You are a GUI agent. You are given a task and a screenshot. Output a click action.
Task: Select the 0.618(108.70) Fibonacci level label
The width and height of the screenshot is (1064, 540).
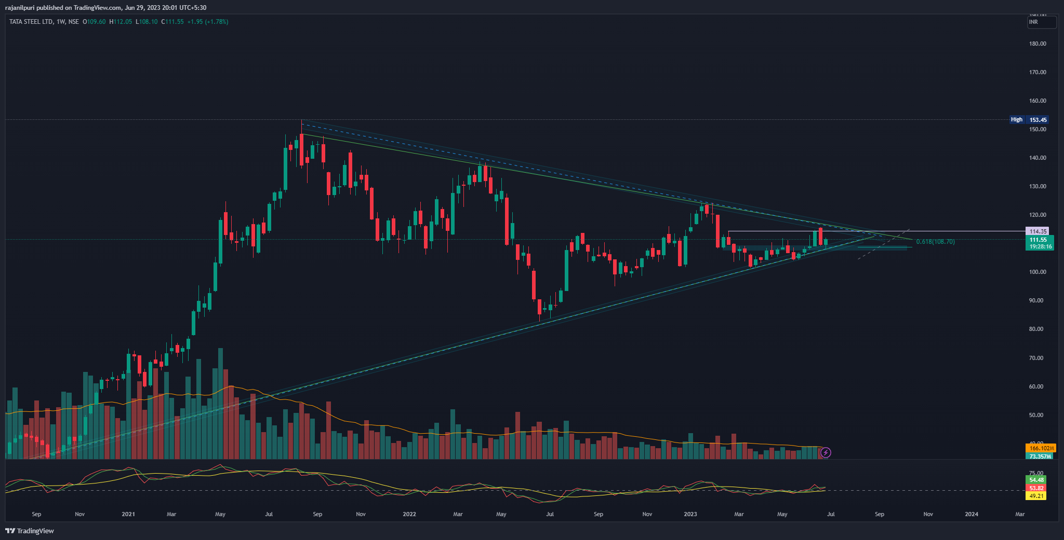tap(935, 242)
